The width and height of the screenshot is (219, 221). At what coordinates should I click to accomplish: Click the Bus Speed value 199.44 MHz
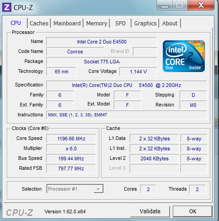coord(71,159)
